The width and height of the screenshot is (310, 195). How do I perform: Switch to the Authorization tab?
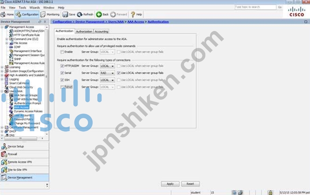[x=84, y=31]
